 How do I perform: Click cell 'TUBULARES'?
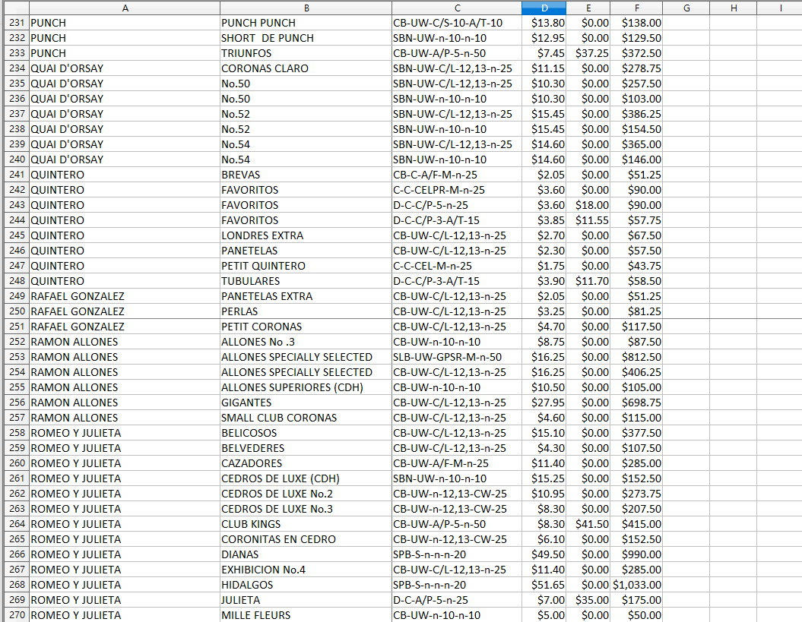point(306,281)
